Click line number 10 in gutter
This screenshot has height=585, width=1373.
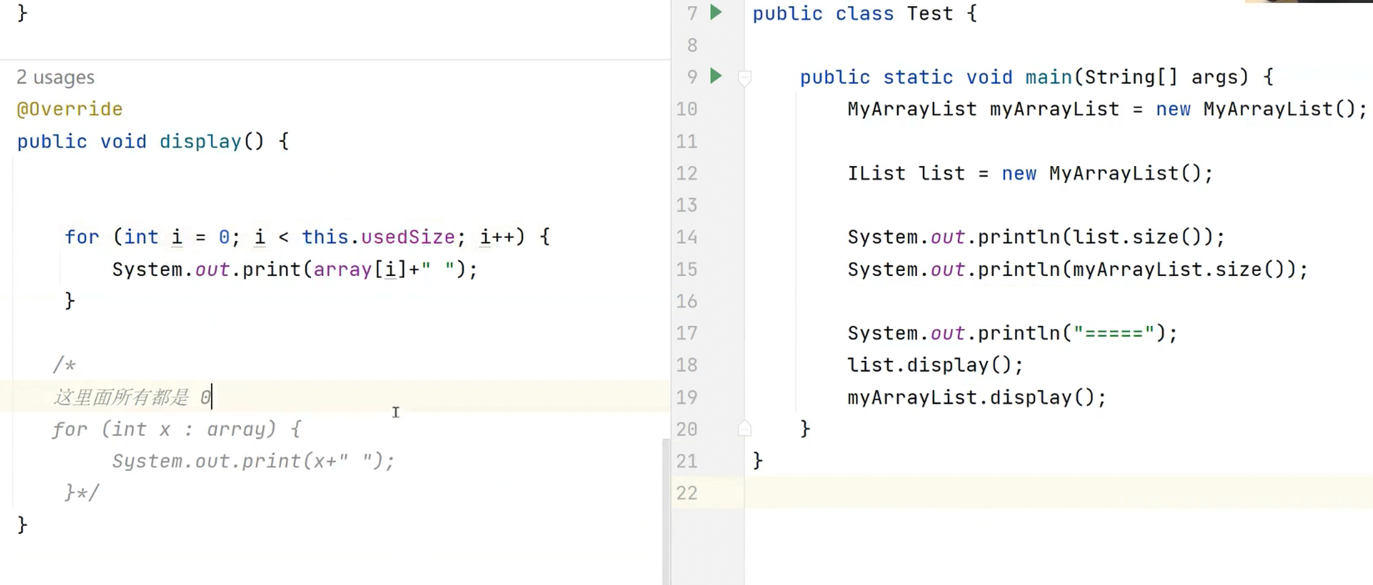687,109
